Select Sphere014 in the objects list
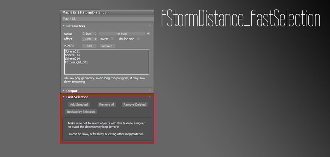 coord(72,59)
